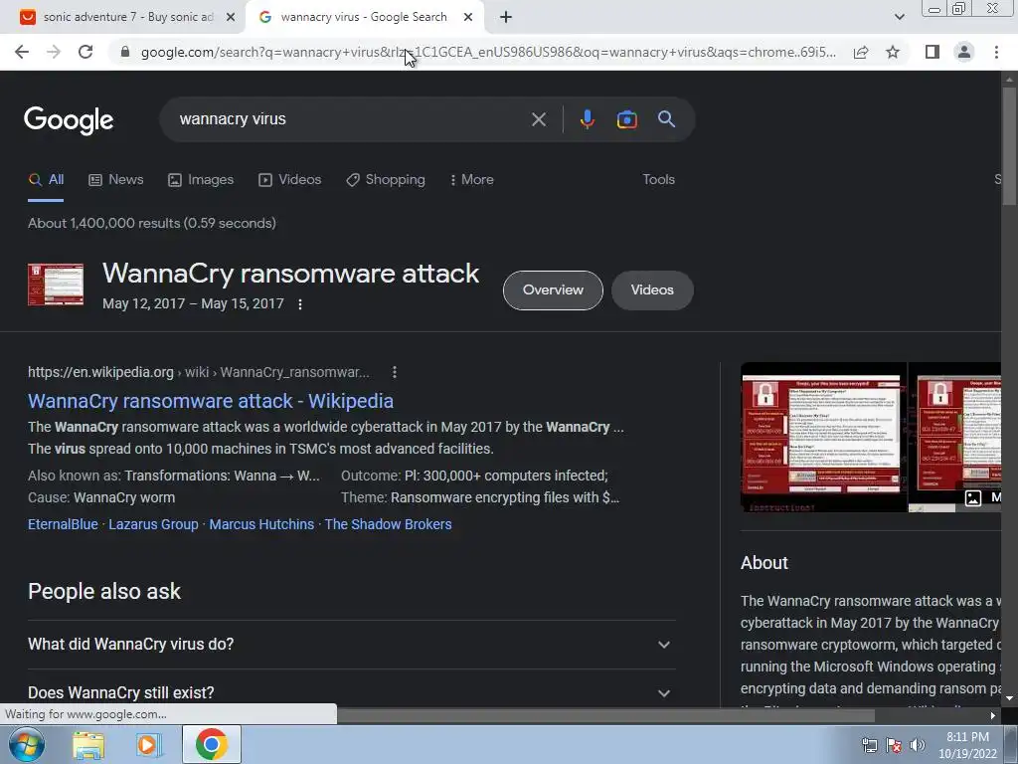
Task: Click the Google logo
Action: coord(69,120)
